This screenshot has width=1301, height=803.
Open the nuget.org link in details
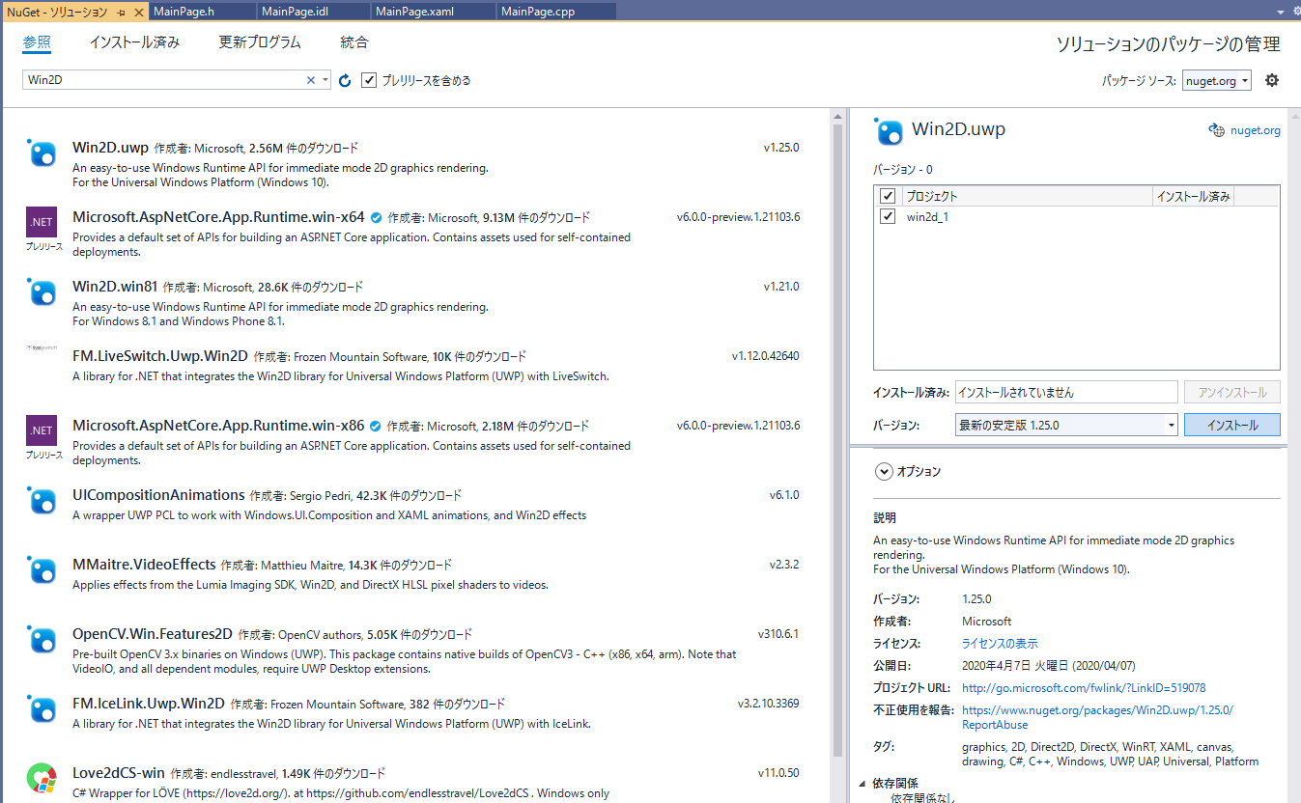coord(1256,130)
